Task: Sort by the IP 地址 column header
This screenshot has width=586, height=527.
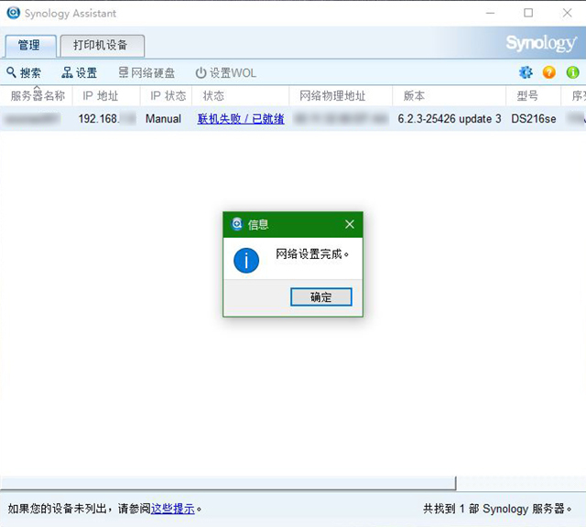Action: point(106,96)
